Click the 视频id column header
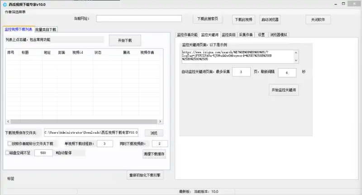Image resolution: width=362 pixels, height=195 pixels. [x=82, y=52]
